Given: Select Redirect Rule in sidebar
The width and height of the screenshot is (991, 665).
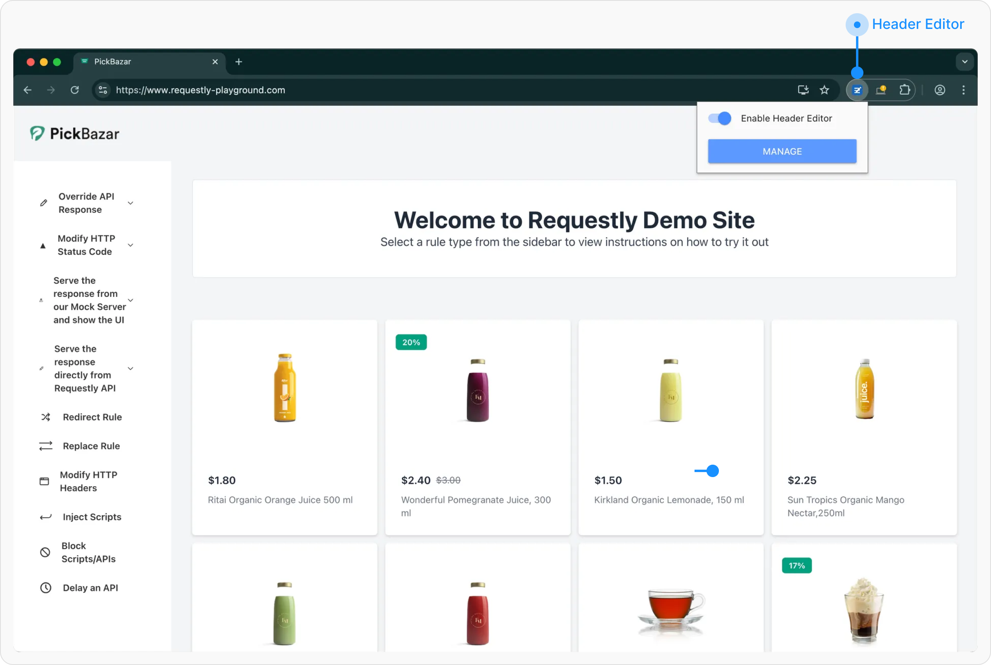Looking at the screenshot, I should [92, 417].
